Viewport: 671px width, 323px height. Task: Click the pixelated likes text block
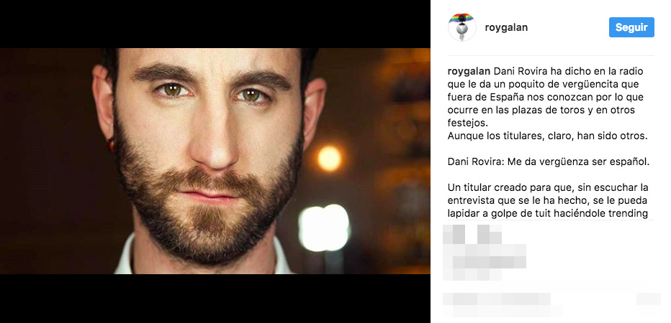[x=485, y=262]
